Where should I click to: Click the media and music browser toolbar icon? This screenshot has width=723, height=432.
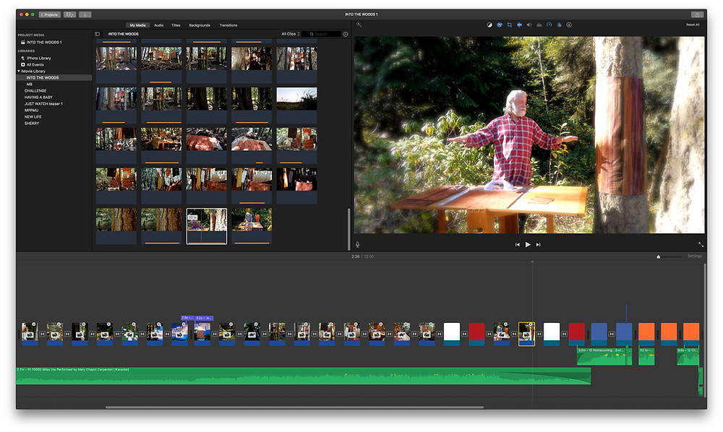[x=69, y=14]
